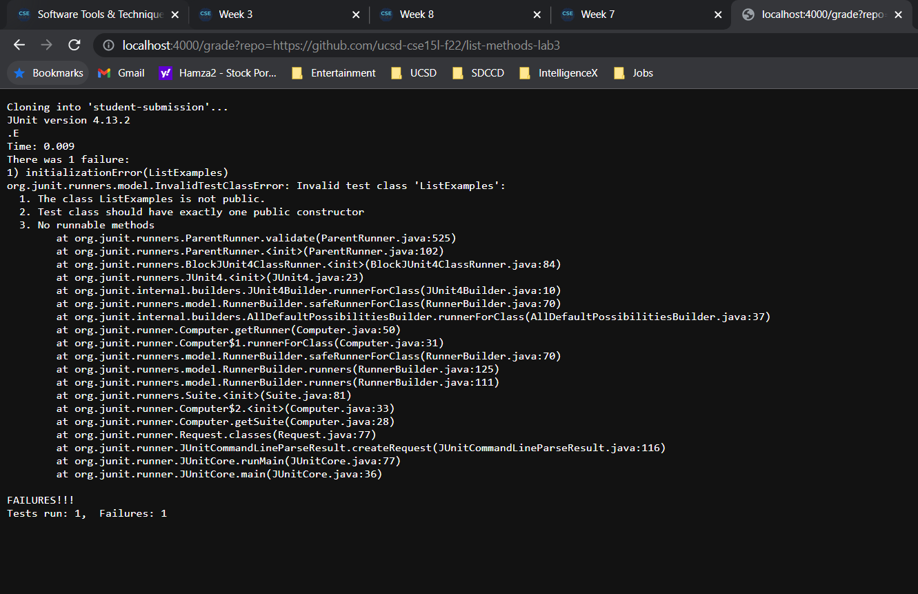Close the Software Tools & Techniques tab
This screenshot has width=918, height=594.
(174, 14)
